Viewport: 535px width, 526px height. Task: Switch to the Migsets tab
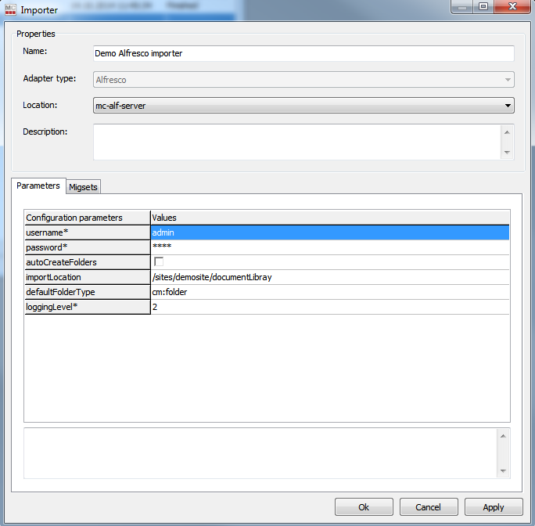tap(83, 186)
